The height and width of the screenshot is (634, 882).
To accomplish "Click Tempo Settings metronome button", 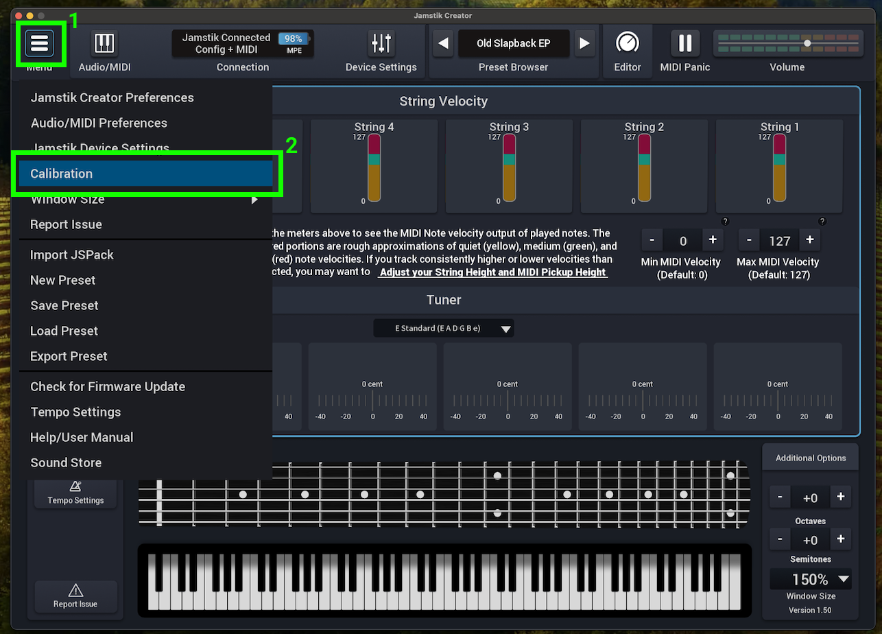I will pyautogui.click(x=75, y=493).
